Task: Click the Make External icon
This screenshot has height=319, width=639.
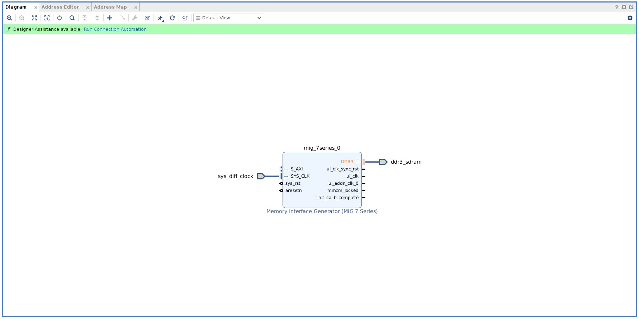Action: (122, 18)
